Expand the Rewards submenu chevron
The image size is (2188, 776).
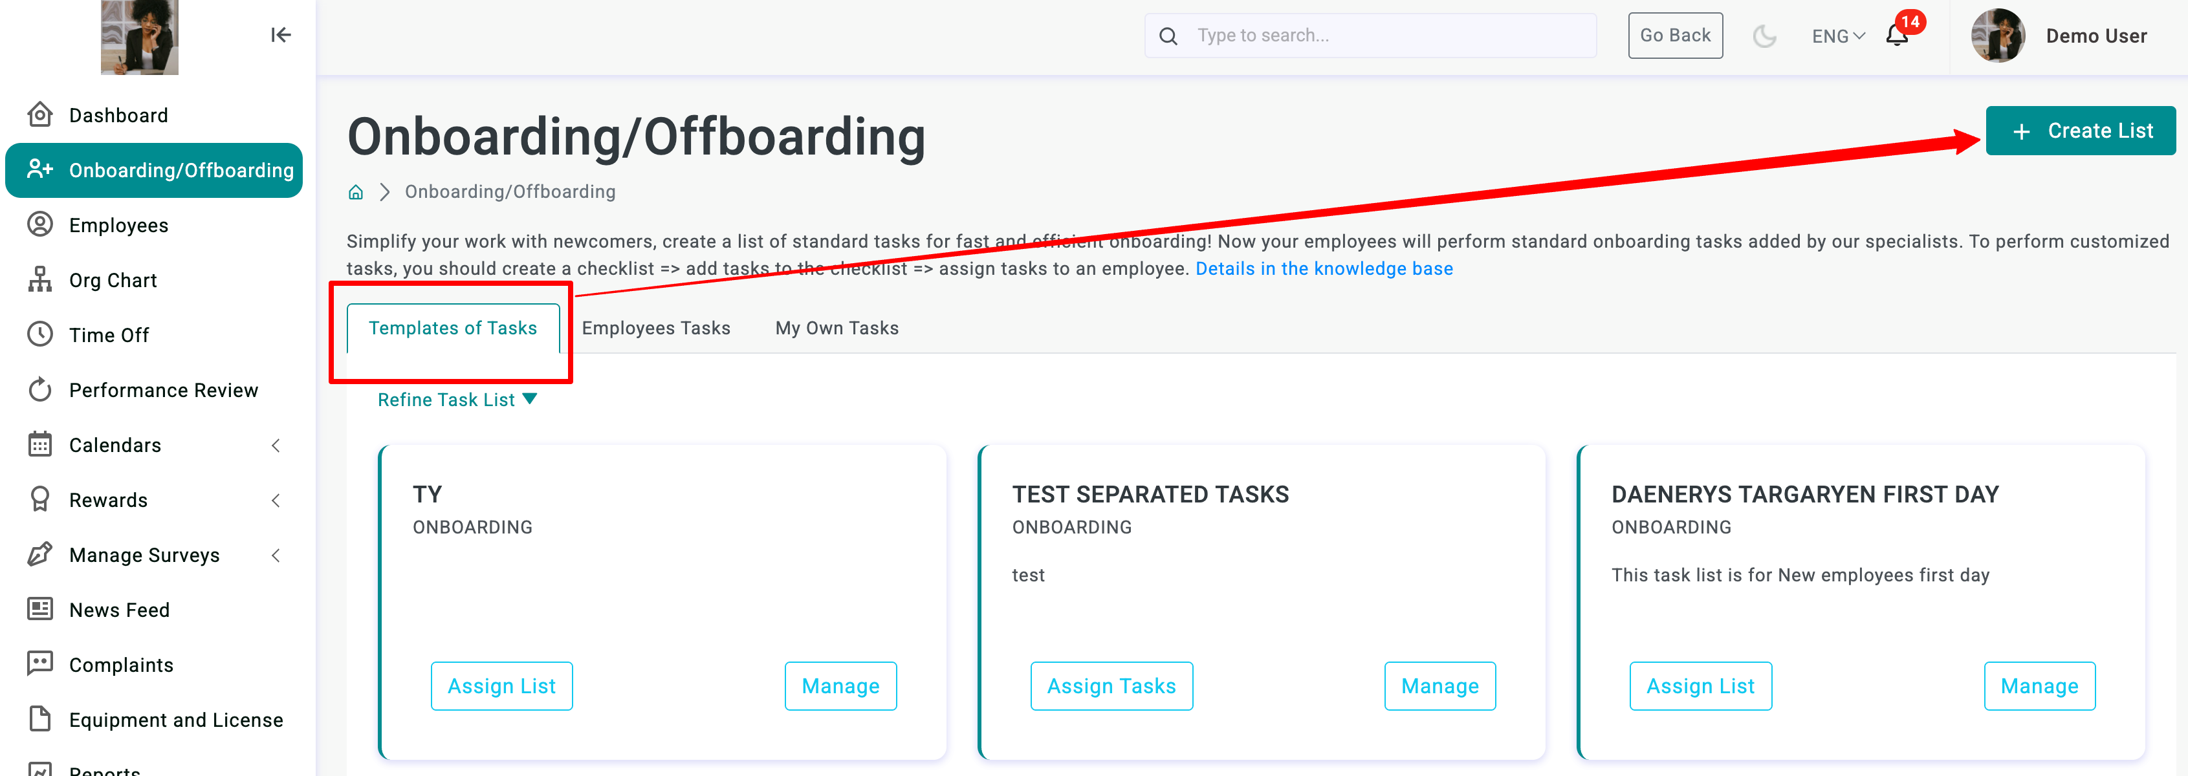[x=275, y=501]
